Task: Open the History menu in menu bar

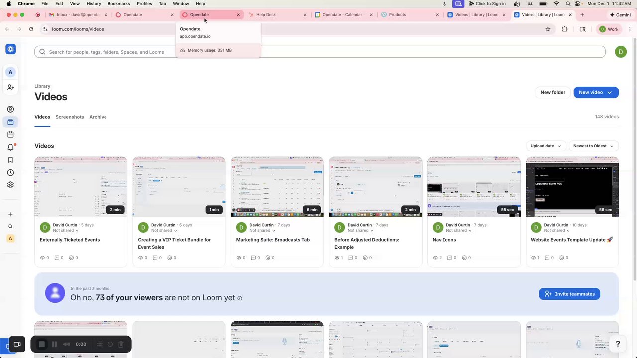Action: pyautogui.click(x=94, y=3)
